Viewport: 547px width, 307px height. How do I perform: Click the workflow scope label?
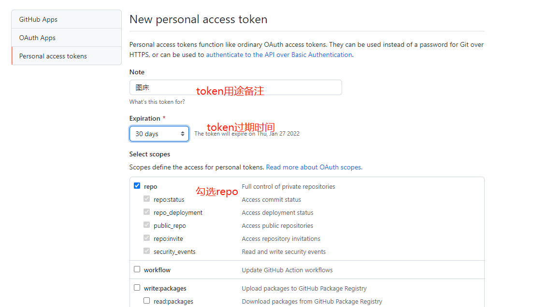(157, 270)
